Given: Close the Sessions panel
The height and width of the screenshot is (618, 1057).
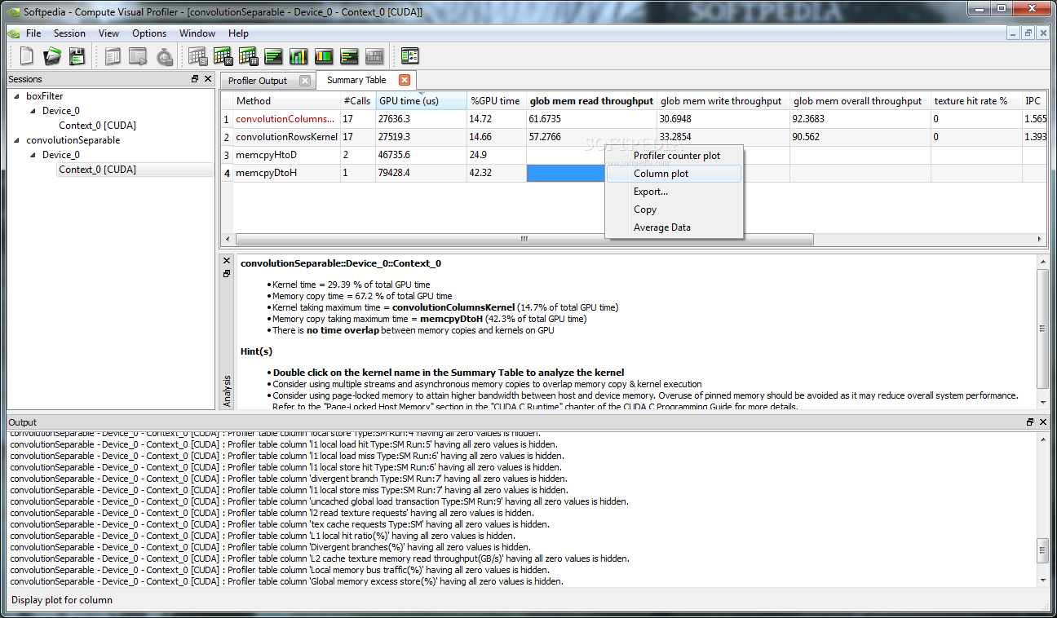Looking at the screenshot, I should [208, 79].
